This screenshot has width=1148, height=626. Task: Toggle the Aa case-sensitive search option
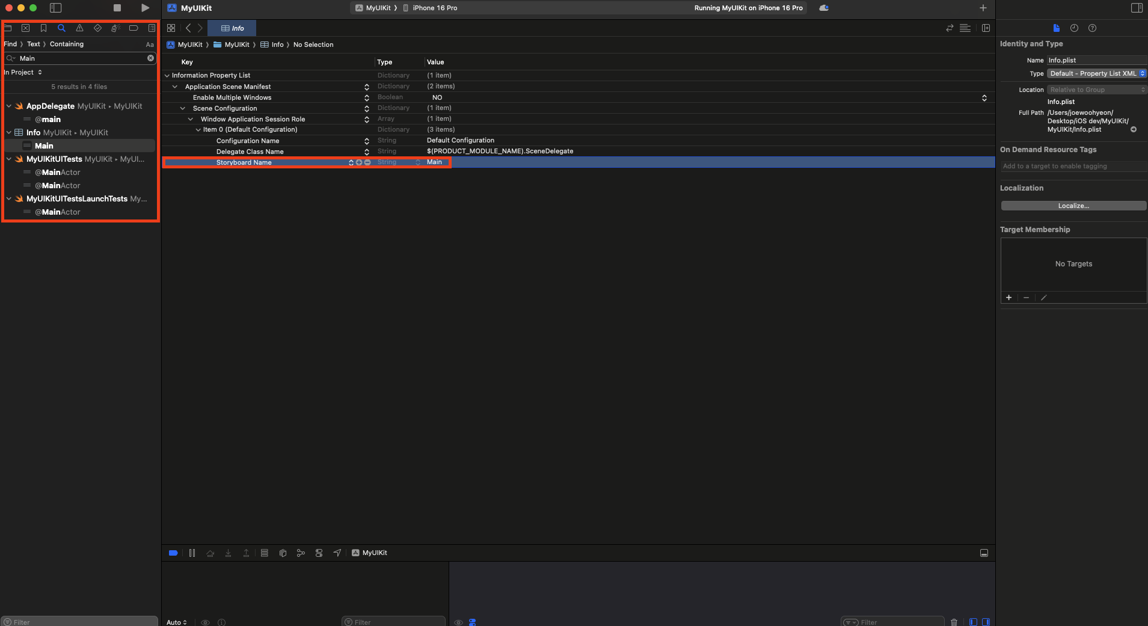point(150,44)
